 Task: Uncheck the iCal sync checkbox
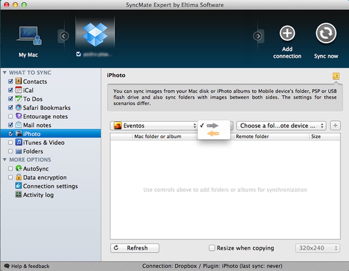pyautogui.click(x=10, y=90)
